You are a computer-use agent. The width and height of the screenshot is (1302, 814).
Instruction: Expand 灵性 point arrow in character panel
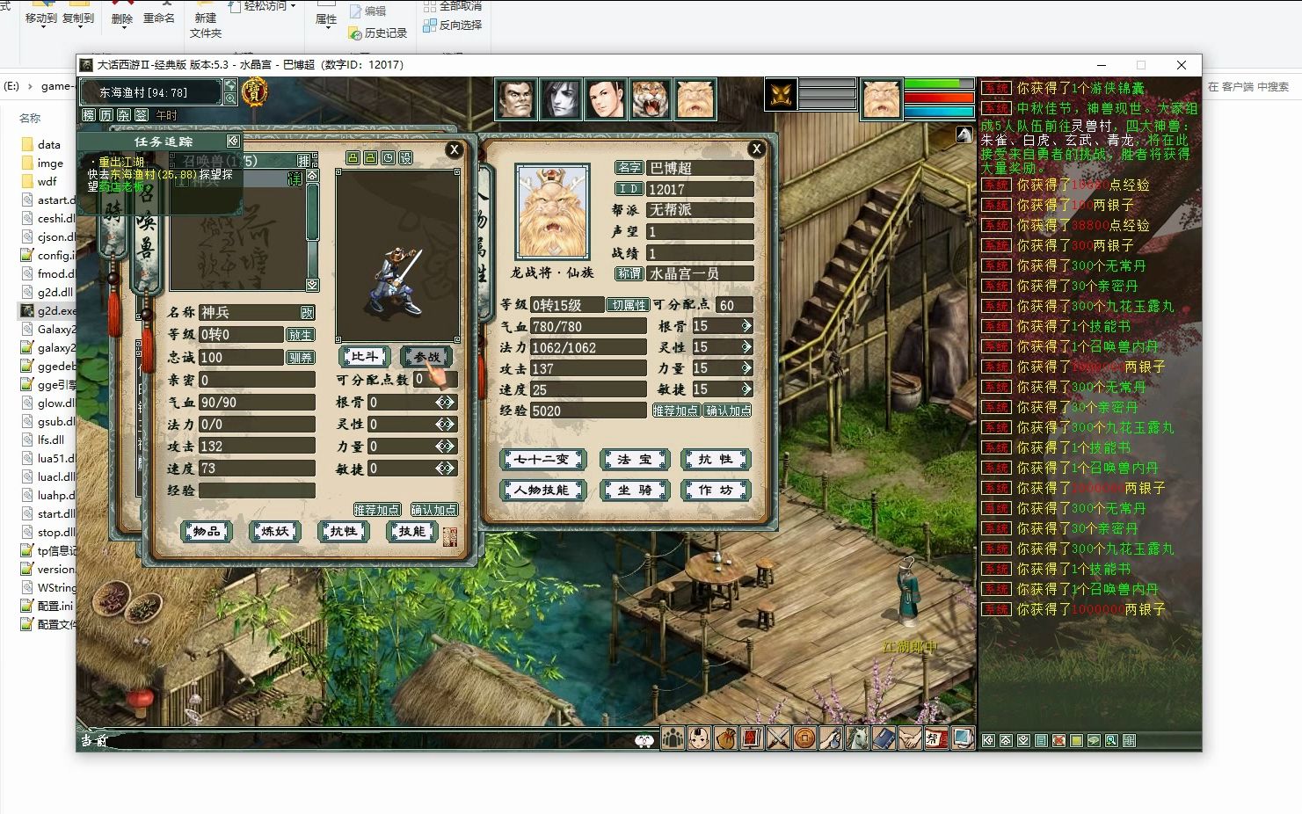click(746, 347)
